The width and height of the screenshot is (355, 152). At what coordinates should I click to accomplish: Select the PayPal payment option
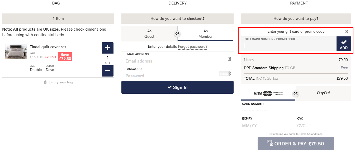(x=323, y=93)
